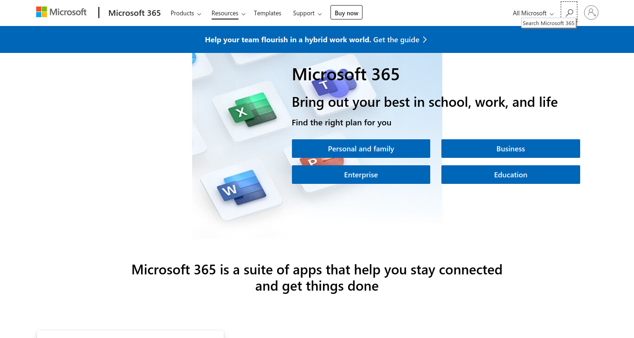The height and width of the screenshot is (338, 634).
Task: Click 'Find the right plan for you' text
Action: click(x=342, y=123)
